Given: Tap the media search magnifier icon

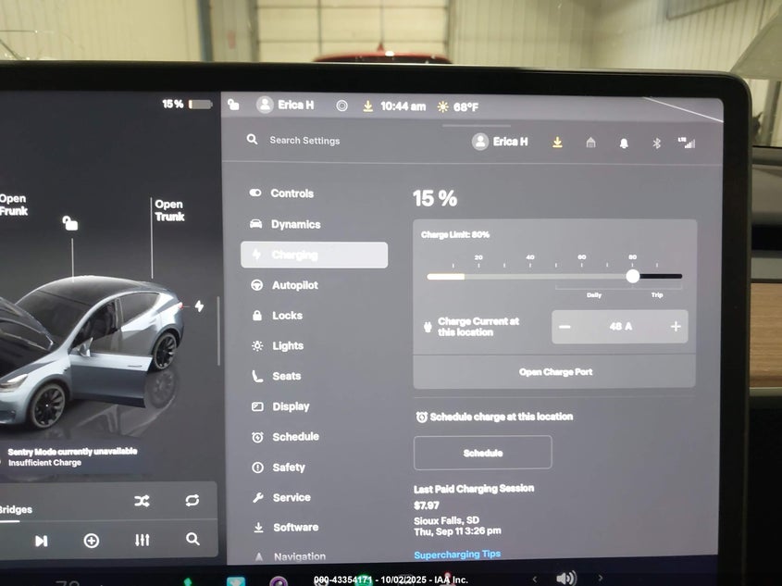Looking at the screenshot, I should (x=192, y=539).
